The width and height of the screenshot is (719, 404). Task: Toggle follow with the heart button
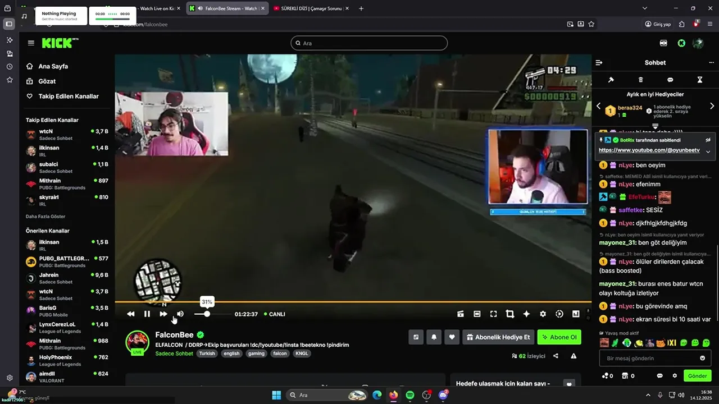(x=452, y=337)
